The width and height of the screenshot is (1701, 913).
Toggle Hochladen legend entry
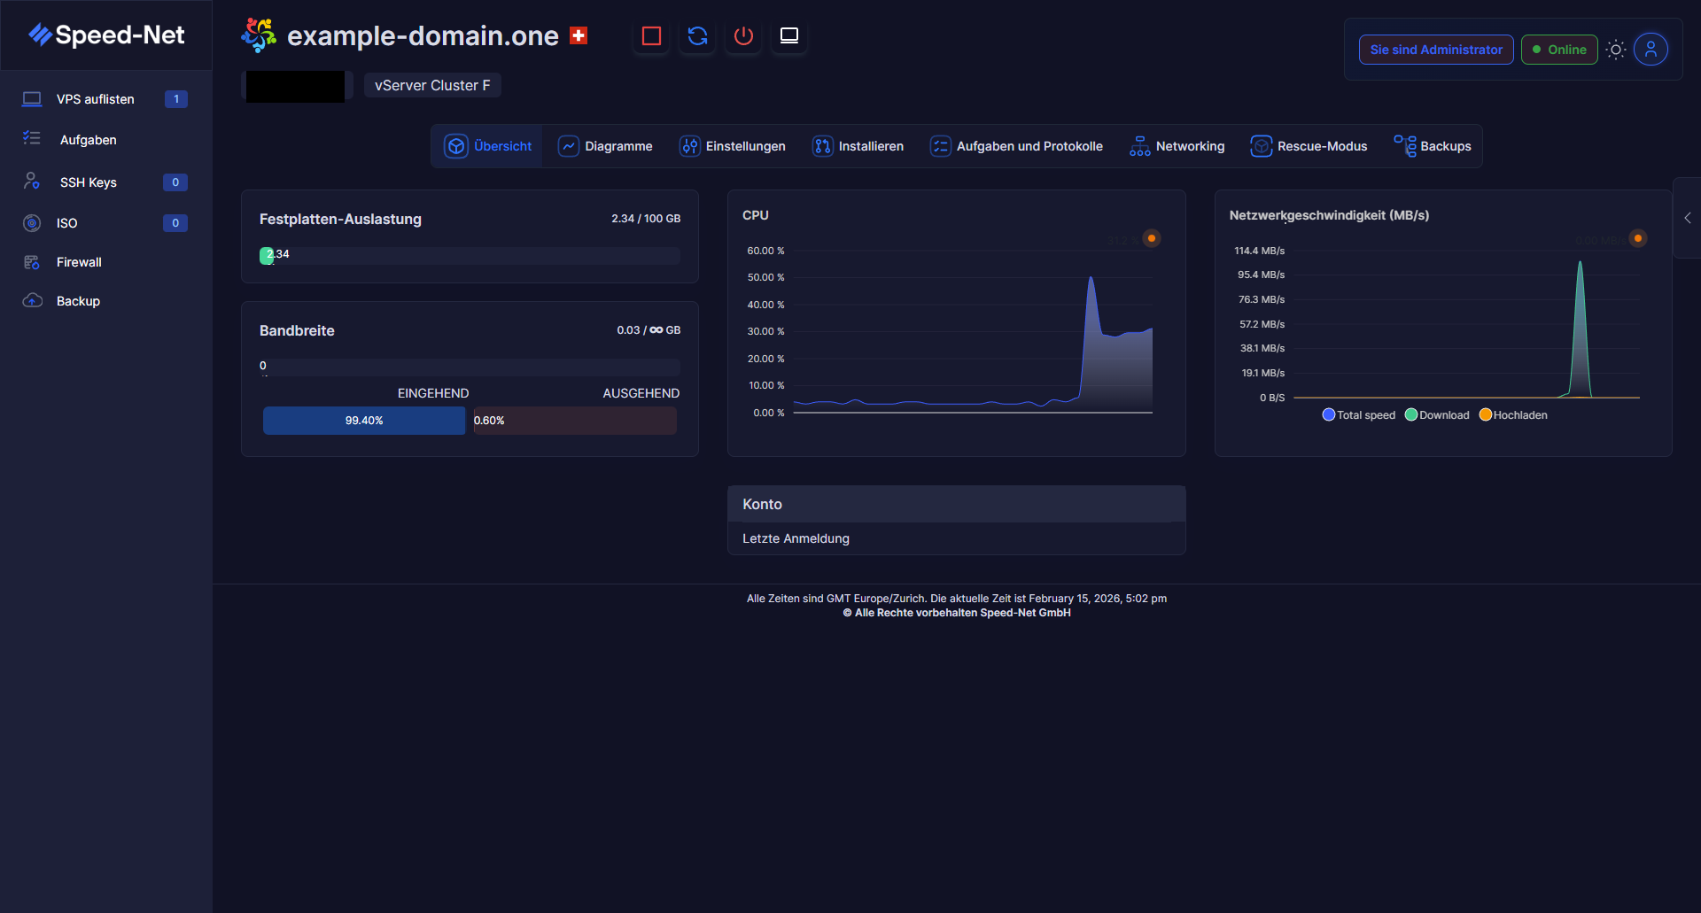coord(1513,414)
